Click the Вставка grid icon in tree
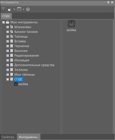 coord(11,41)
